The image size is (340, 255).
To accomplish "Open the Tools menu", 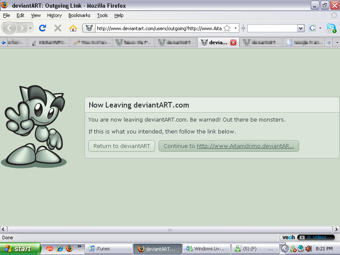I will pos(102,15).
